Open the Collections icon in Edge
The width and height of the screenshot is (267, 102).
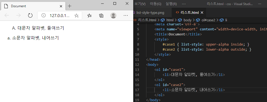click(101, 15)
